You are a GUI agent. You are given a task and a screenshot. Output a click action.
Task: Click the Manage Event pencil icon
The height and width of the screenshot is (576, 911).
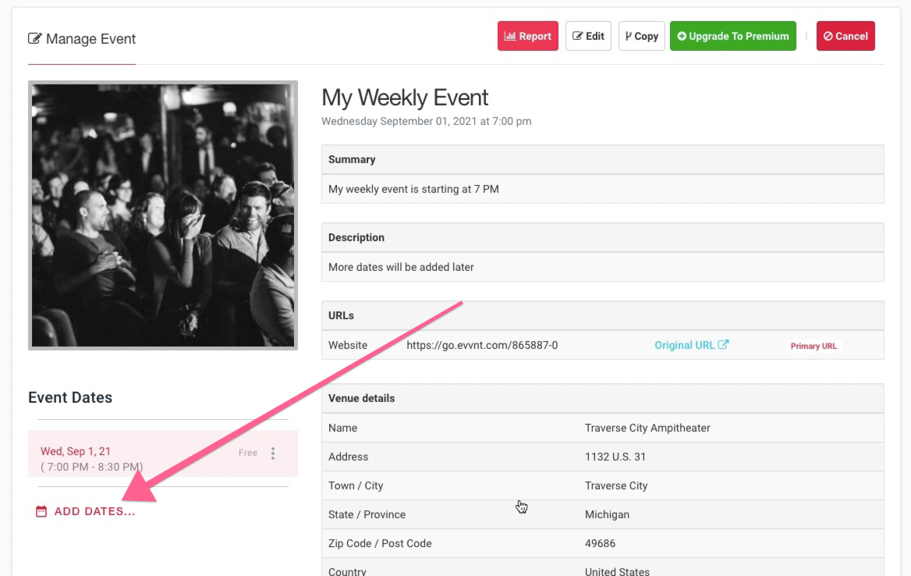35,38
